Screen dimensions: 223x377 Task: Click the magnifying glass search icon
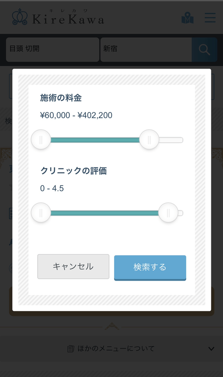205,49
